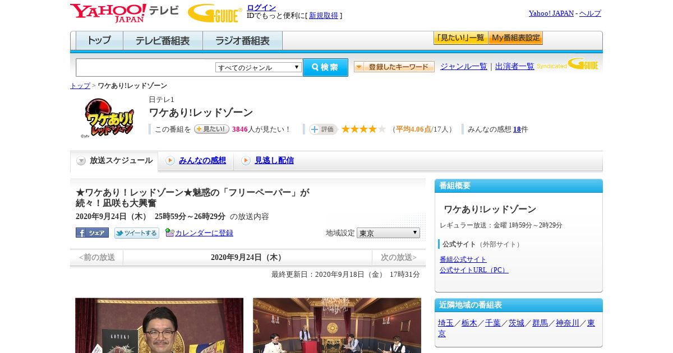The image size is (673, 353).
Task: Go to the Yahoo! JAPAN link
Action: pyautogui.click(x=551, y=13)
